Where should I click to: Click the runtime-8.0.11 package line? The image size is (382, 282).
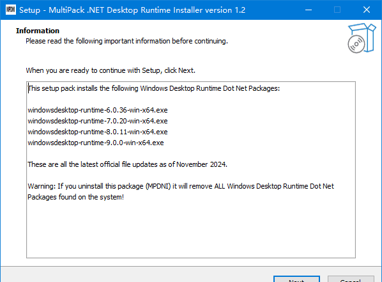tap(98, 132)
